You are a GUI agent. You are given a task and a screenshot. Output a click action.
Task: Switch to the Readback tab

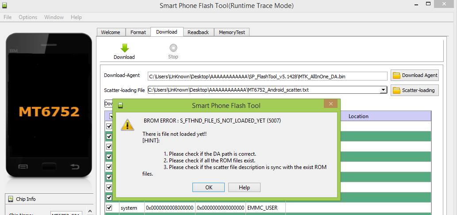click(x=198, y=32)
